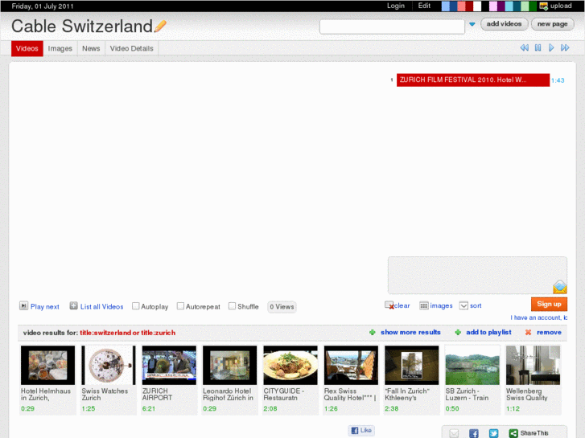Switch to the News tab
The height and width of the screenshot is (438, 585).
click(91, 48)
